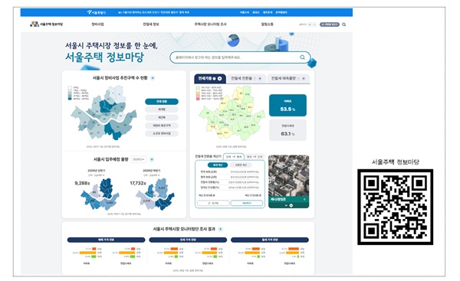Viewport: 460px width, 281px height.
Task: Open the year dropdown beside 서울시 입주예정 물량
Action: [139, 159]
